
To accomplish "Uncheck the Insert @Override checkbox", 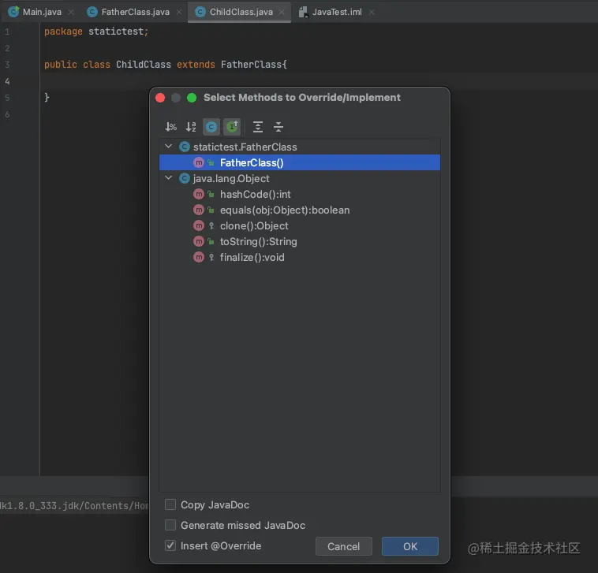I will coord(170,545).
